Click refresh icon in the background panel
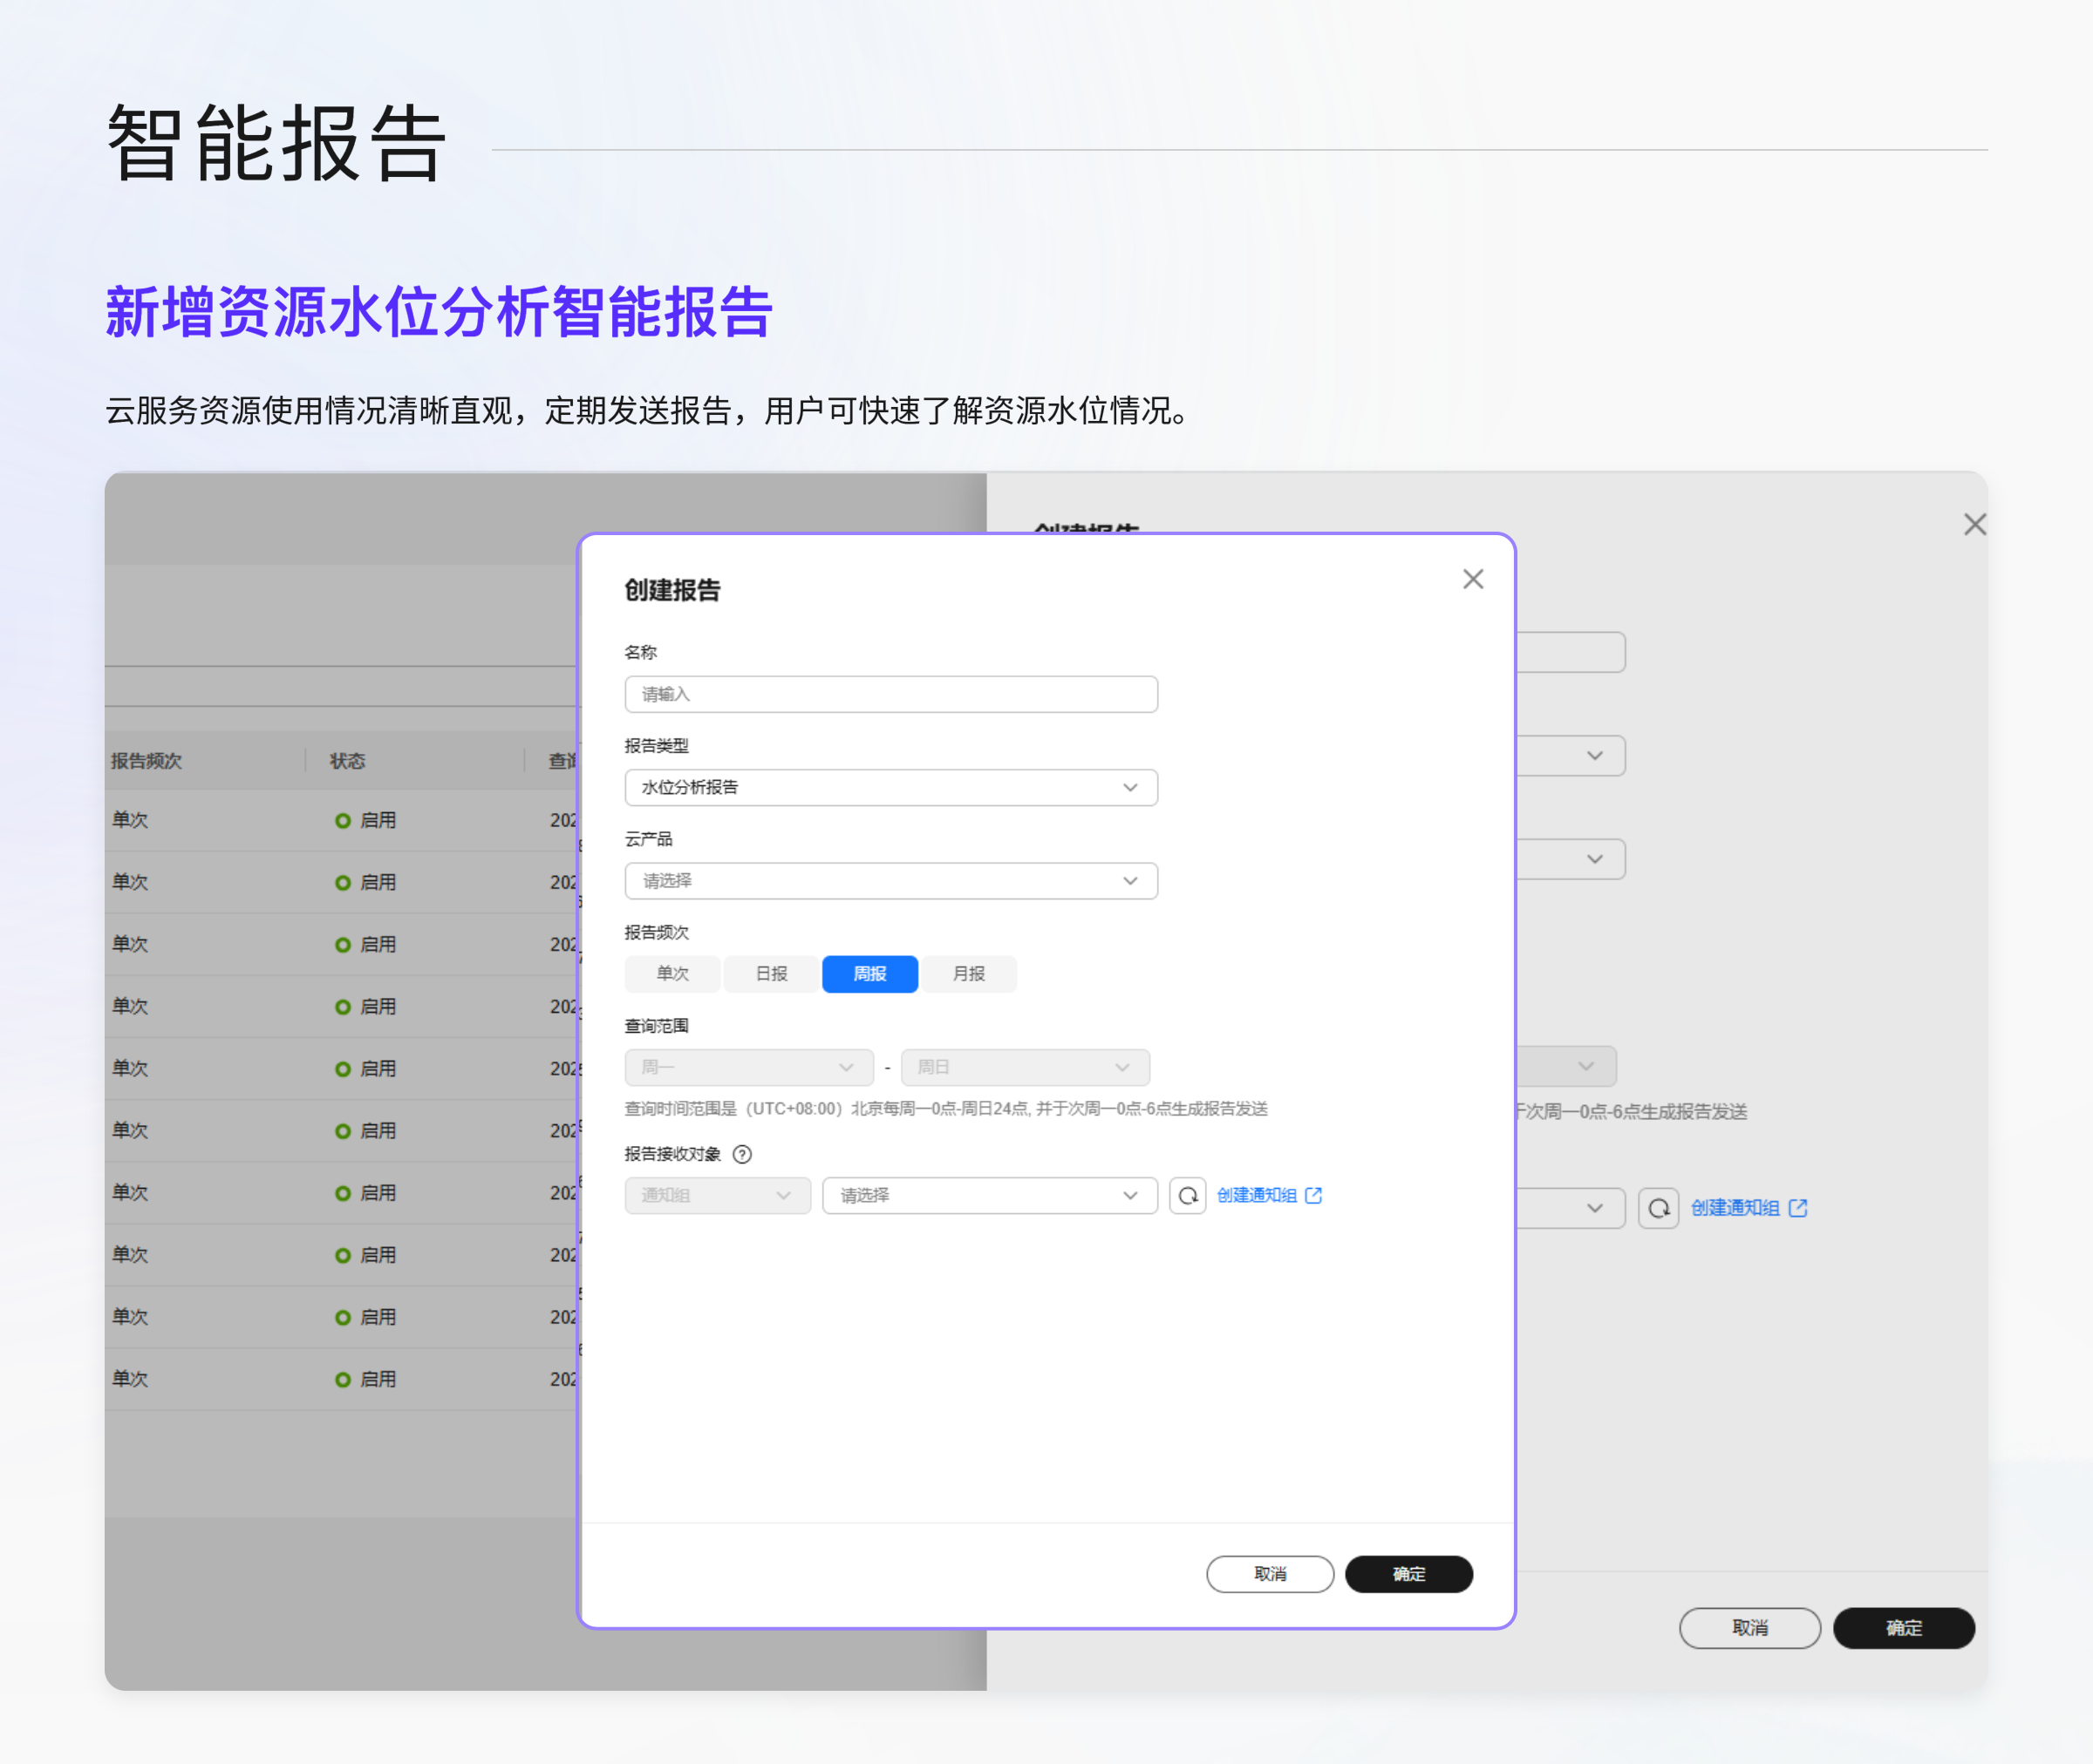The height and width of the screenshot is (1764, 2093). tap(1658, 1208)
